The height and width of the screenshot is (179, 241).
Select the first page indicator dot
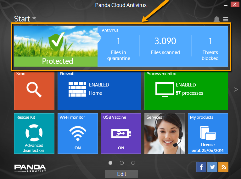[110, 163]
